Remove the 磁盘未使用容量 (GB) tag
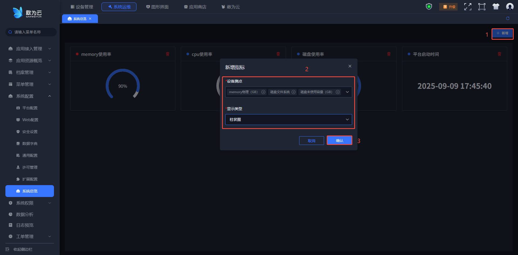This screenshot has height=255, width=518. point(338,92)
